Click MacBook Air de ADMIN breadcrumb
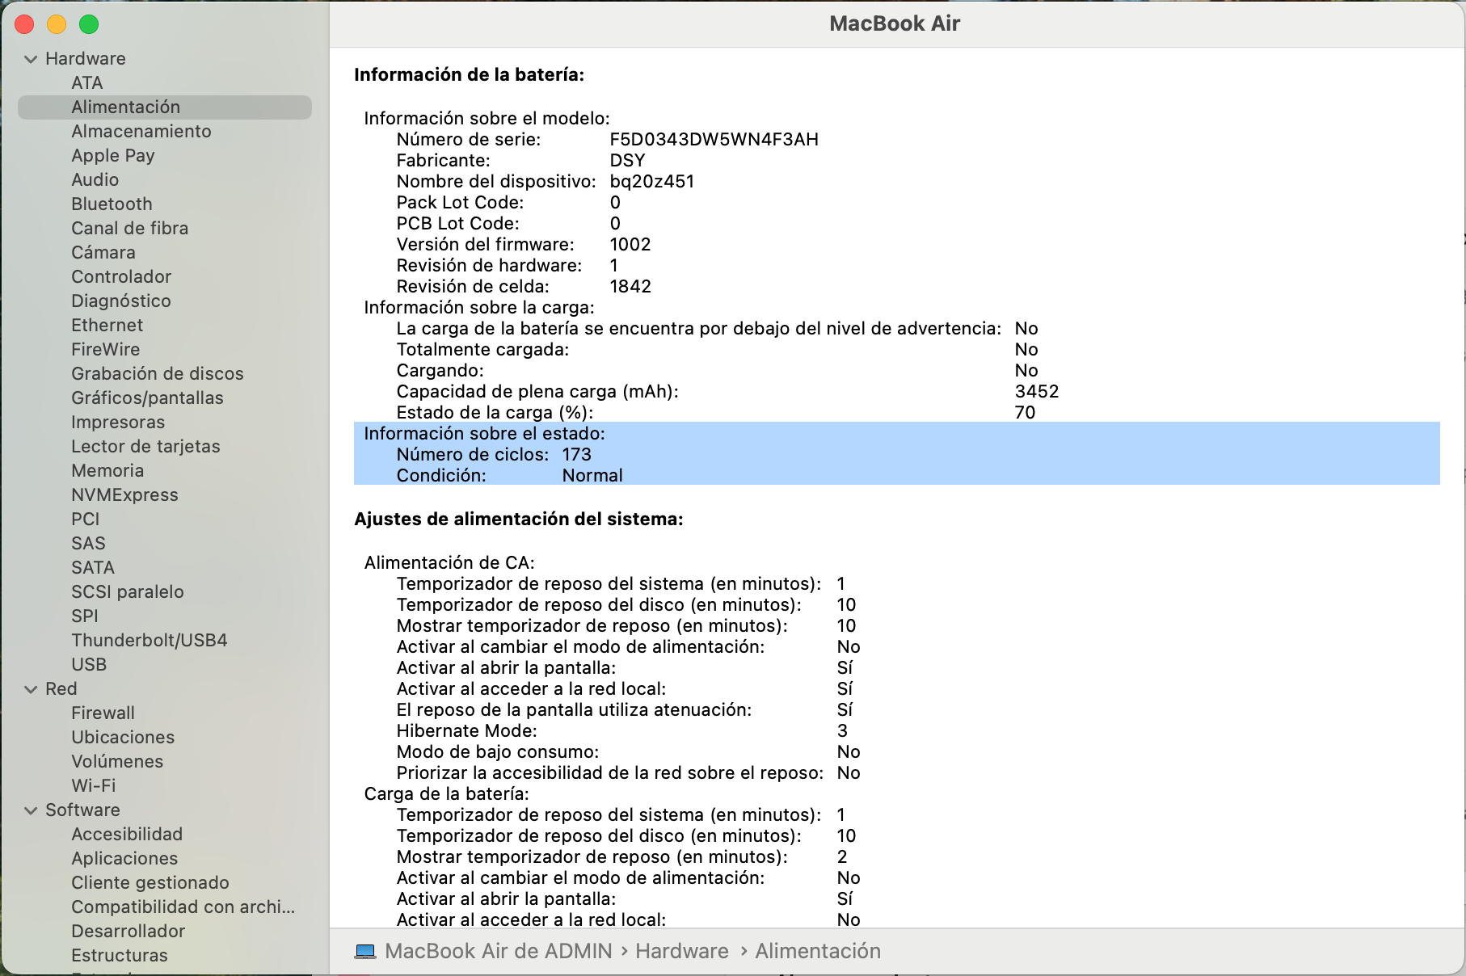 coord(498,951)
